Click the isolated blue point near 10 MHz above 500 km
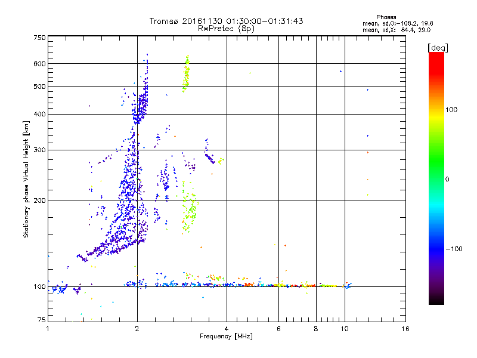Screen dimensions: 477x358 point(340,71)
